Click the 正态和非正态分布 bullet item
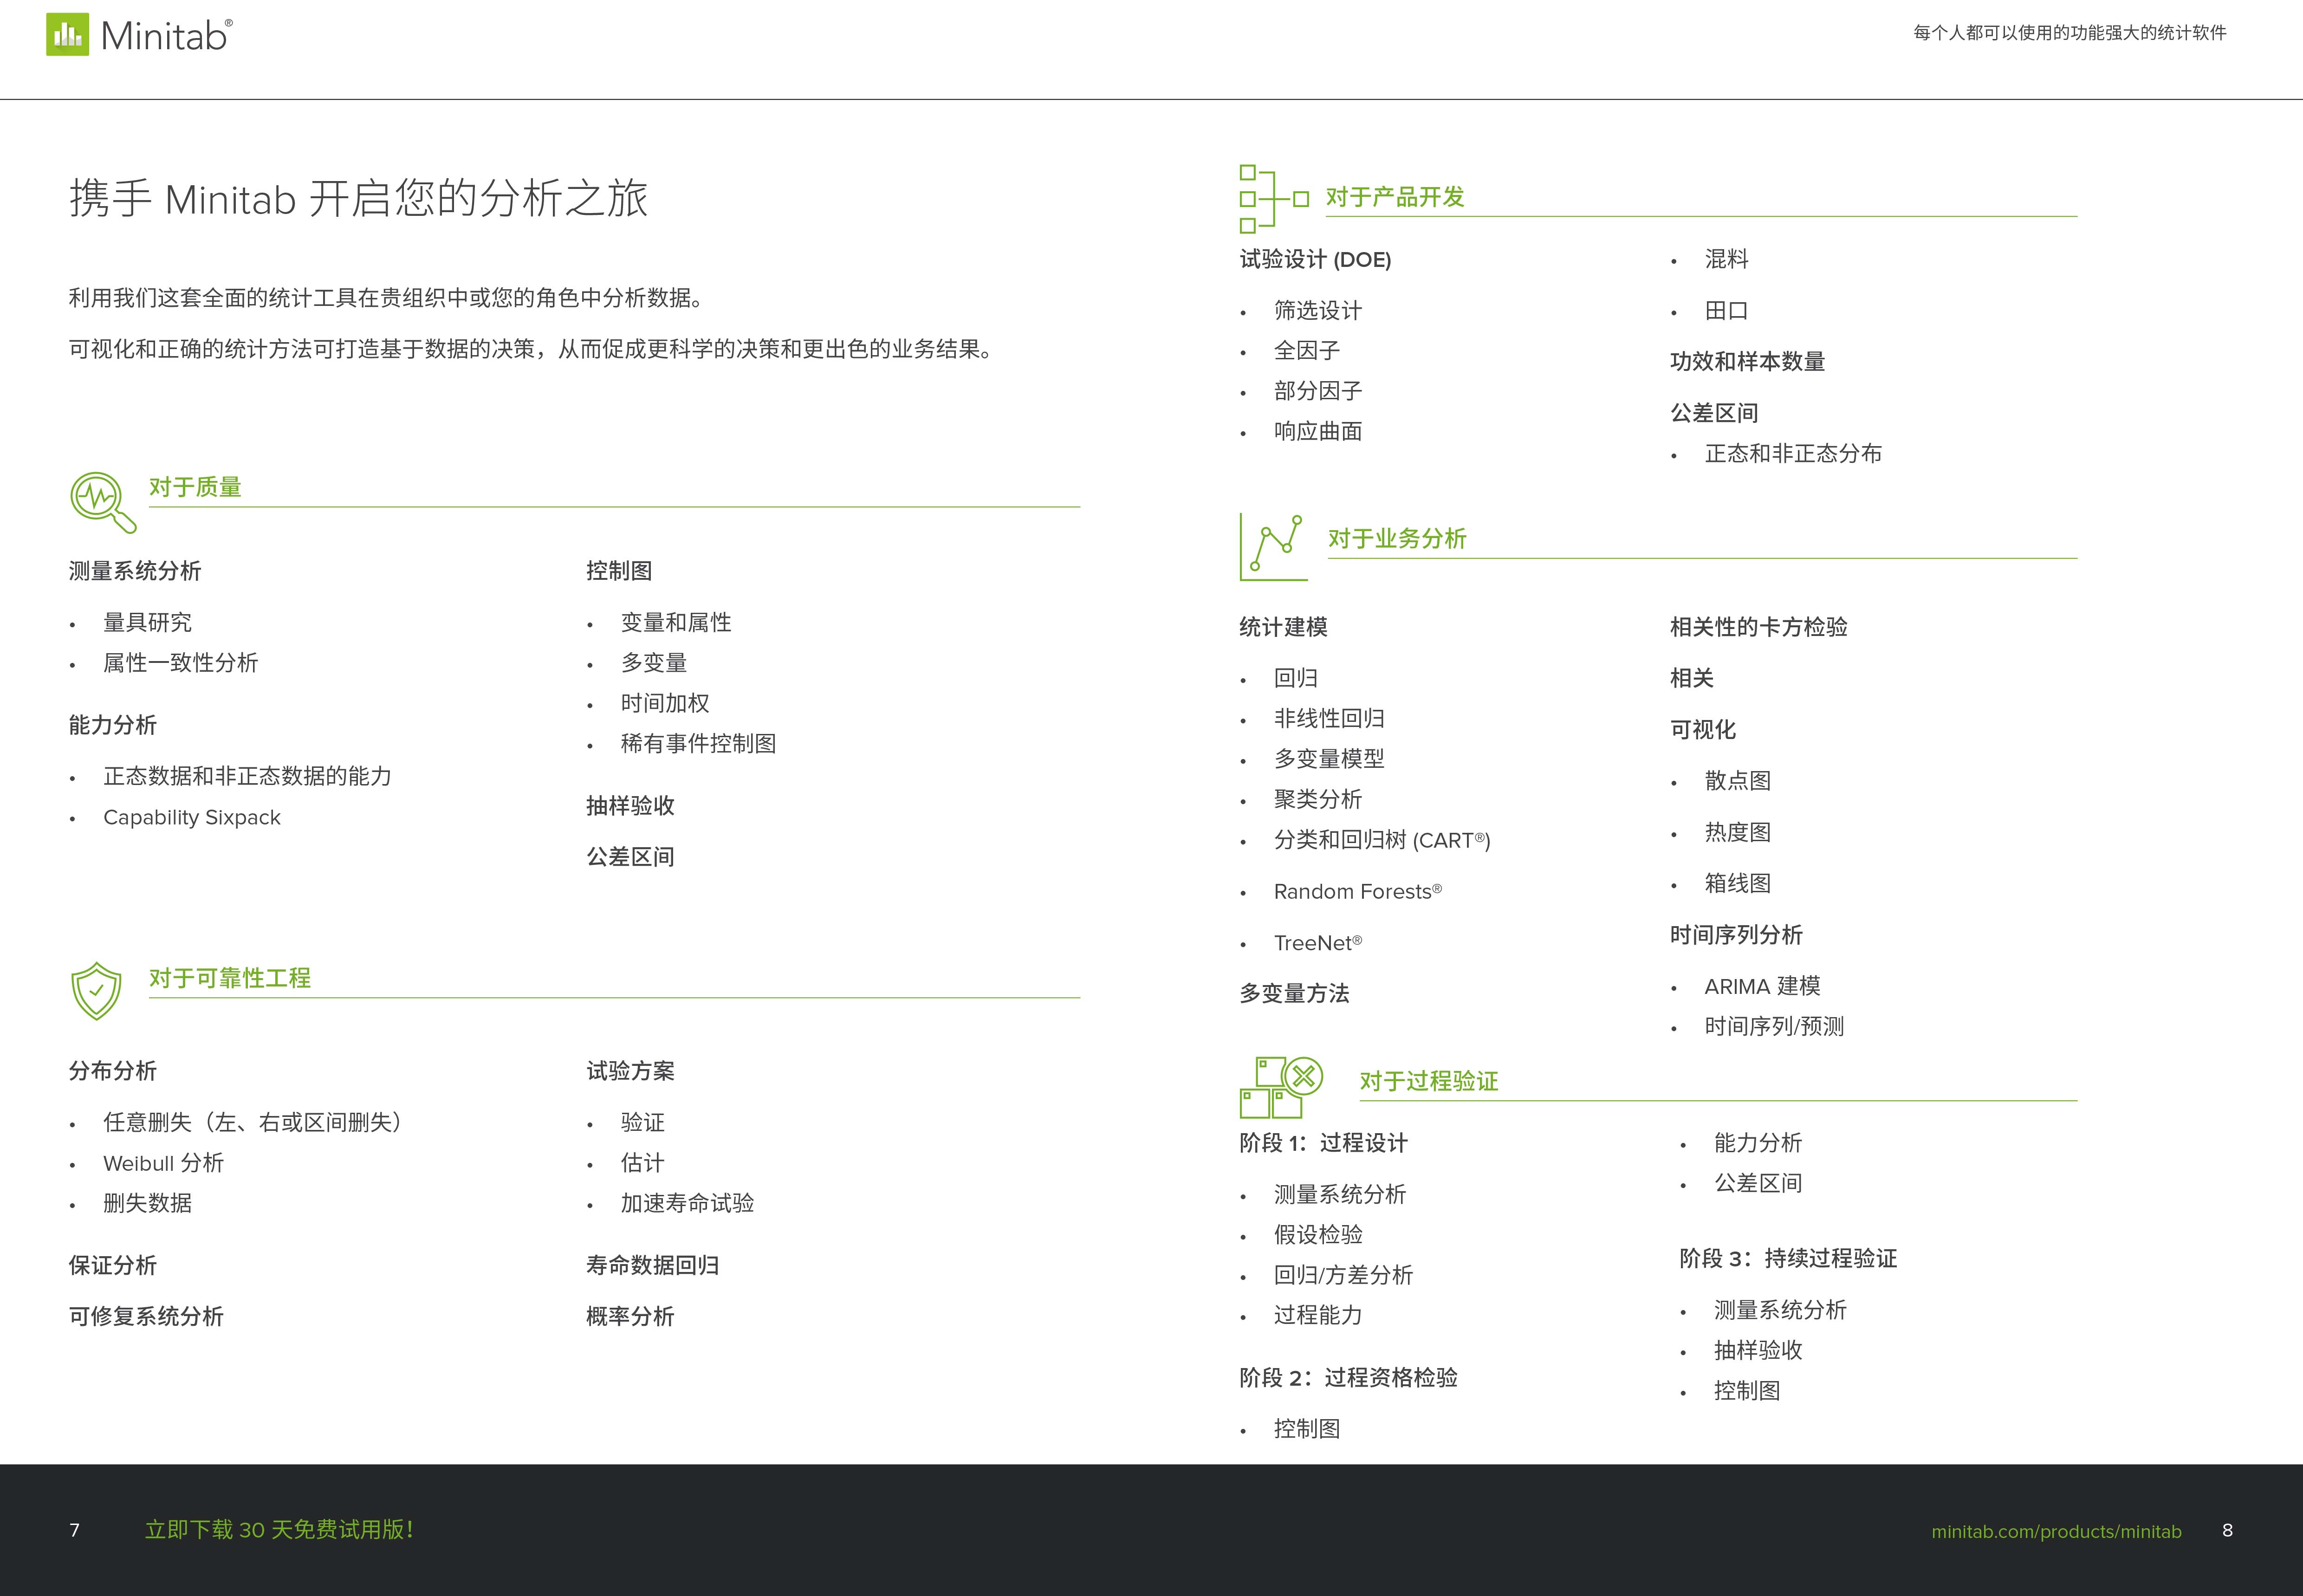This screenshot has height=1596, width=2303. (1793, 454)
